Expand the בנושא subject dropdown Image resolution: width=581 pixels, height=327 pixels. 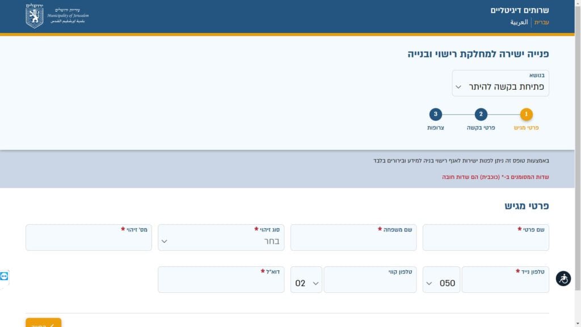point(500,83)
